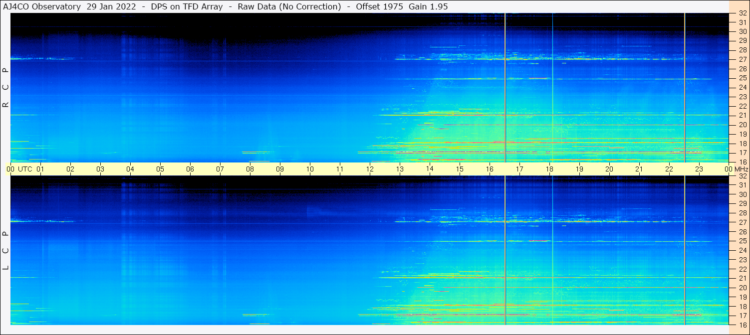Click the vertical "RCP" panel label

click(6, 87)
